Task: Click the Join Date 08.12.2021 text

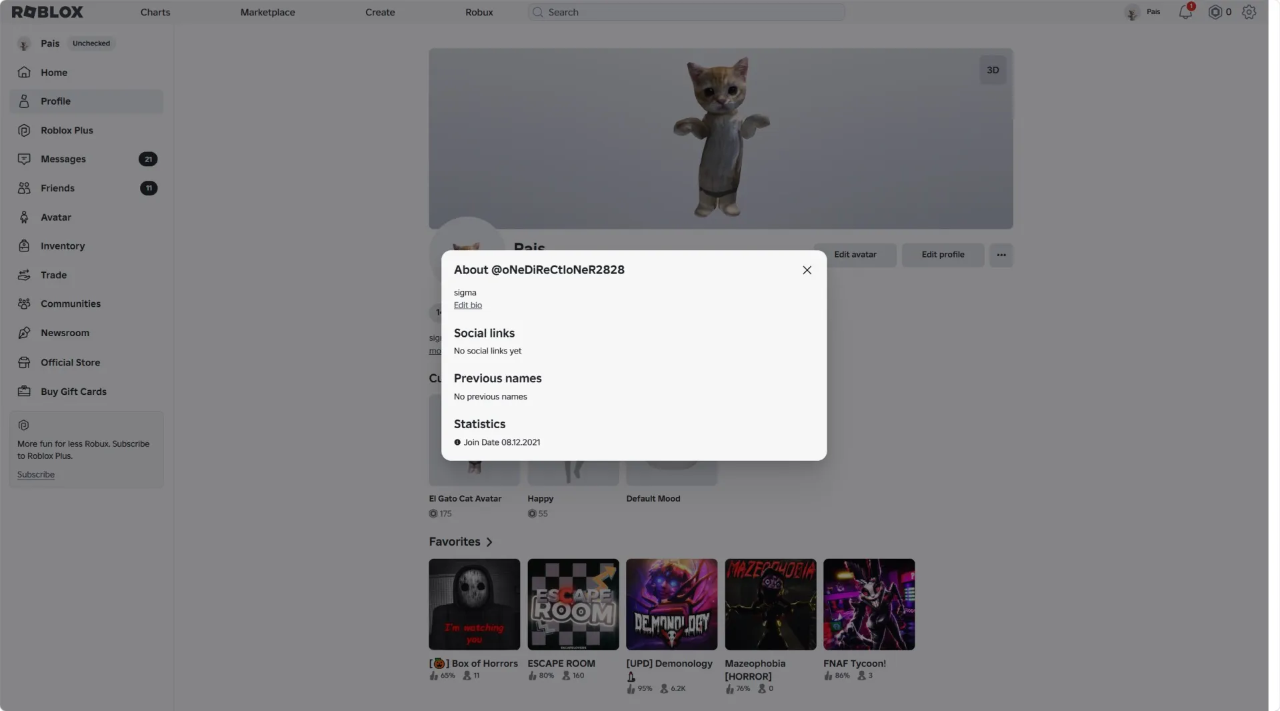Action: (502, 442)
